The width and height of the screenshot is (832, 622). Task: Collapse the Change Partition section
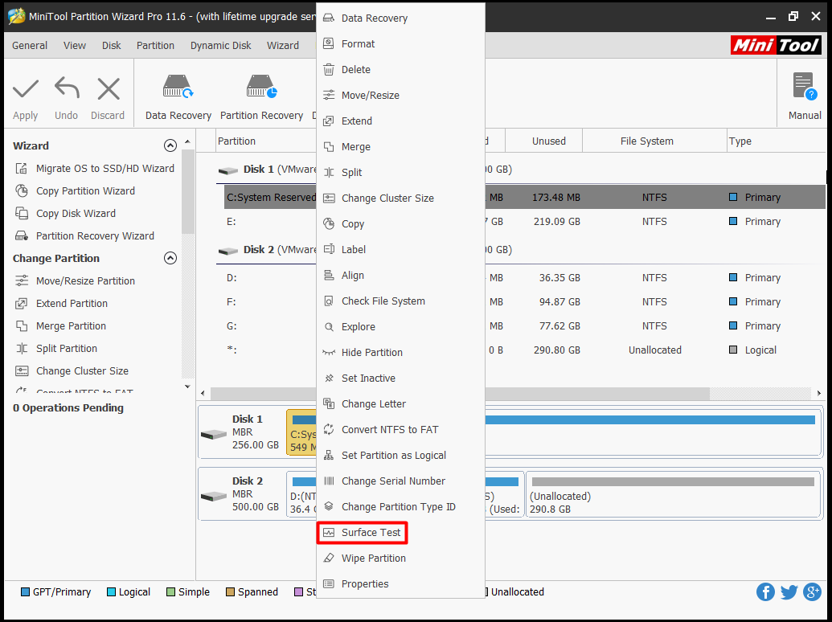click(x=170, y=258)
